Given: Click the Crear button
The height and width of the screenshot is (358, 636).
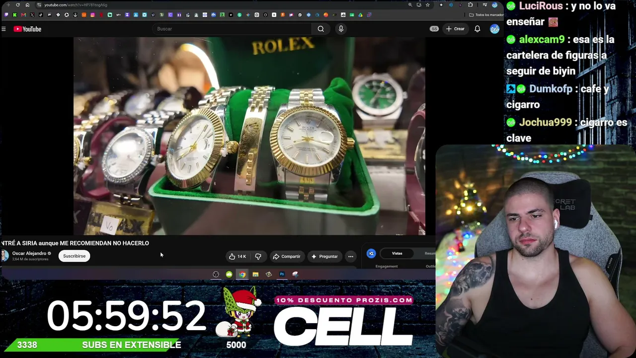Looking at the screenshot, I should click(x=455, y=29).
